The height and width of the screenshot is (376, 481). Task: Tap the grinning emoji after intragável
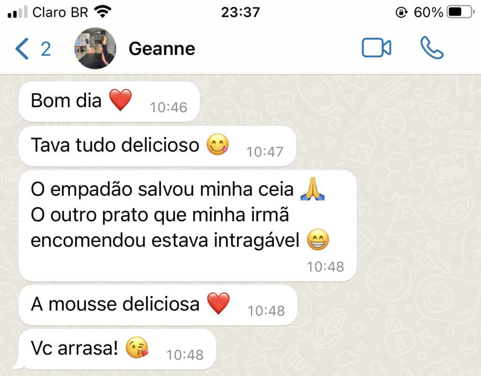[318, 239]
